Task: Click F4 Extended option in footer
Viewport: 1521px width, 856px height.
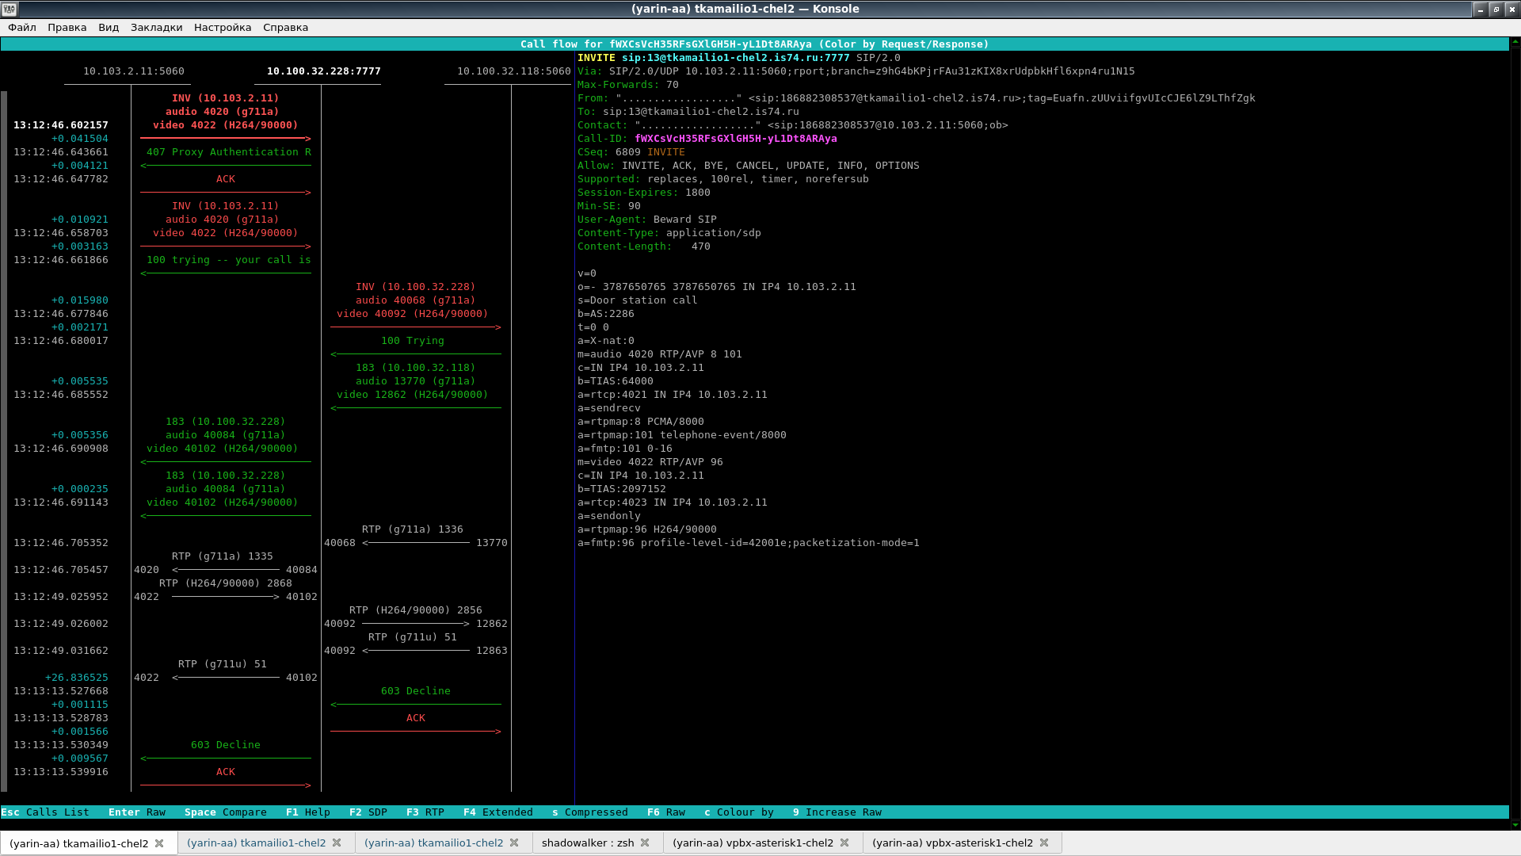Action: click(x=497, y=812)
